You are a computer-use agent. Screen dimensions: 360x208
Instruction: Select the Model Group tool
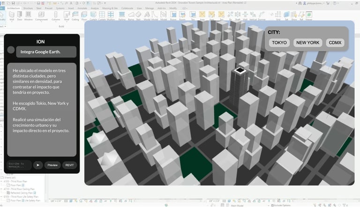[164, 16]
